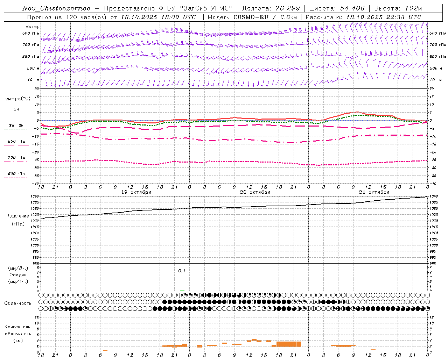Select '850 гПа' temperature legend entry
This screenshot has width=448, height=358.
(x=16, y=142)
